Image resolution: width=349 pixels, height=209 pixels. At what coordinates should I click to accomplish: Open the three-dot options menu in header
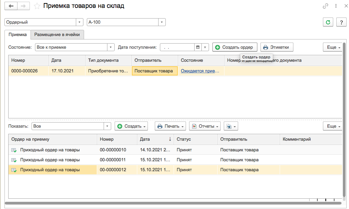click(x=336, y=6)
